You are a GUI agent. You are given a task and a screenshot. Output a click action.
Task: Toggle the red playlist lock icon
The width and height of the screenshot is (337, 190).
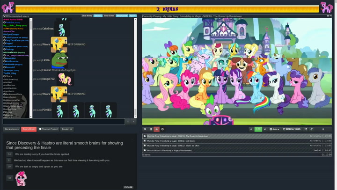(156, 129)
